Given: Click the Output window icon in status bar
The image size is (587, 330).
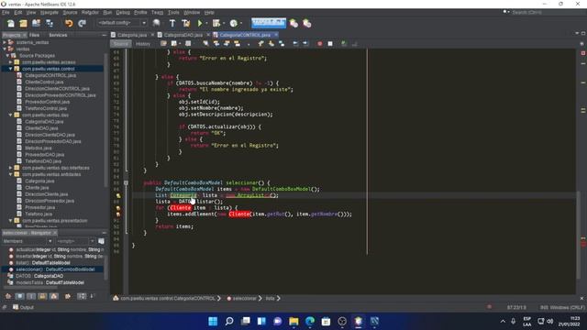Looking at the screenshot, I should coord(16,307).
